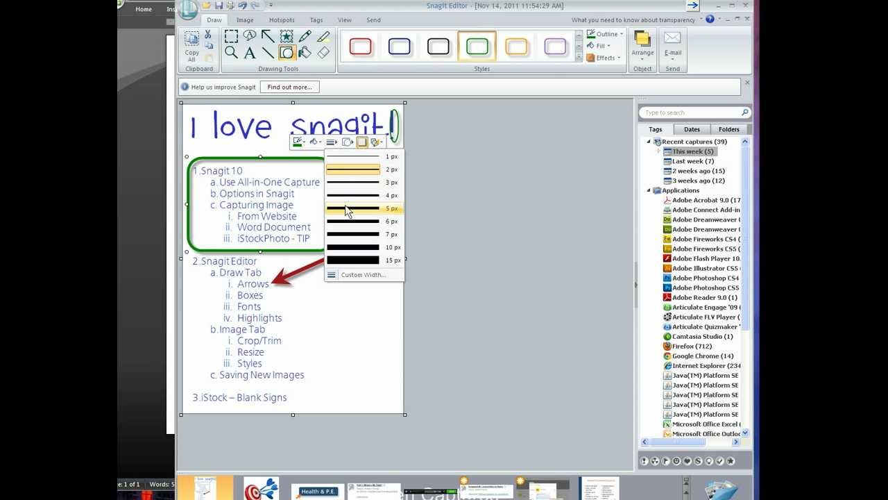This screenshot has height=500, width=888.
Task: Select the Callout speech bubble tool
Action: click(250, 37)
